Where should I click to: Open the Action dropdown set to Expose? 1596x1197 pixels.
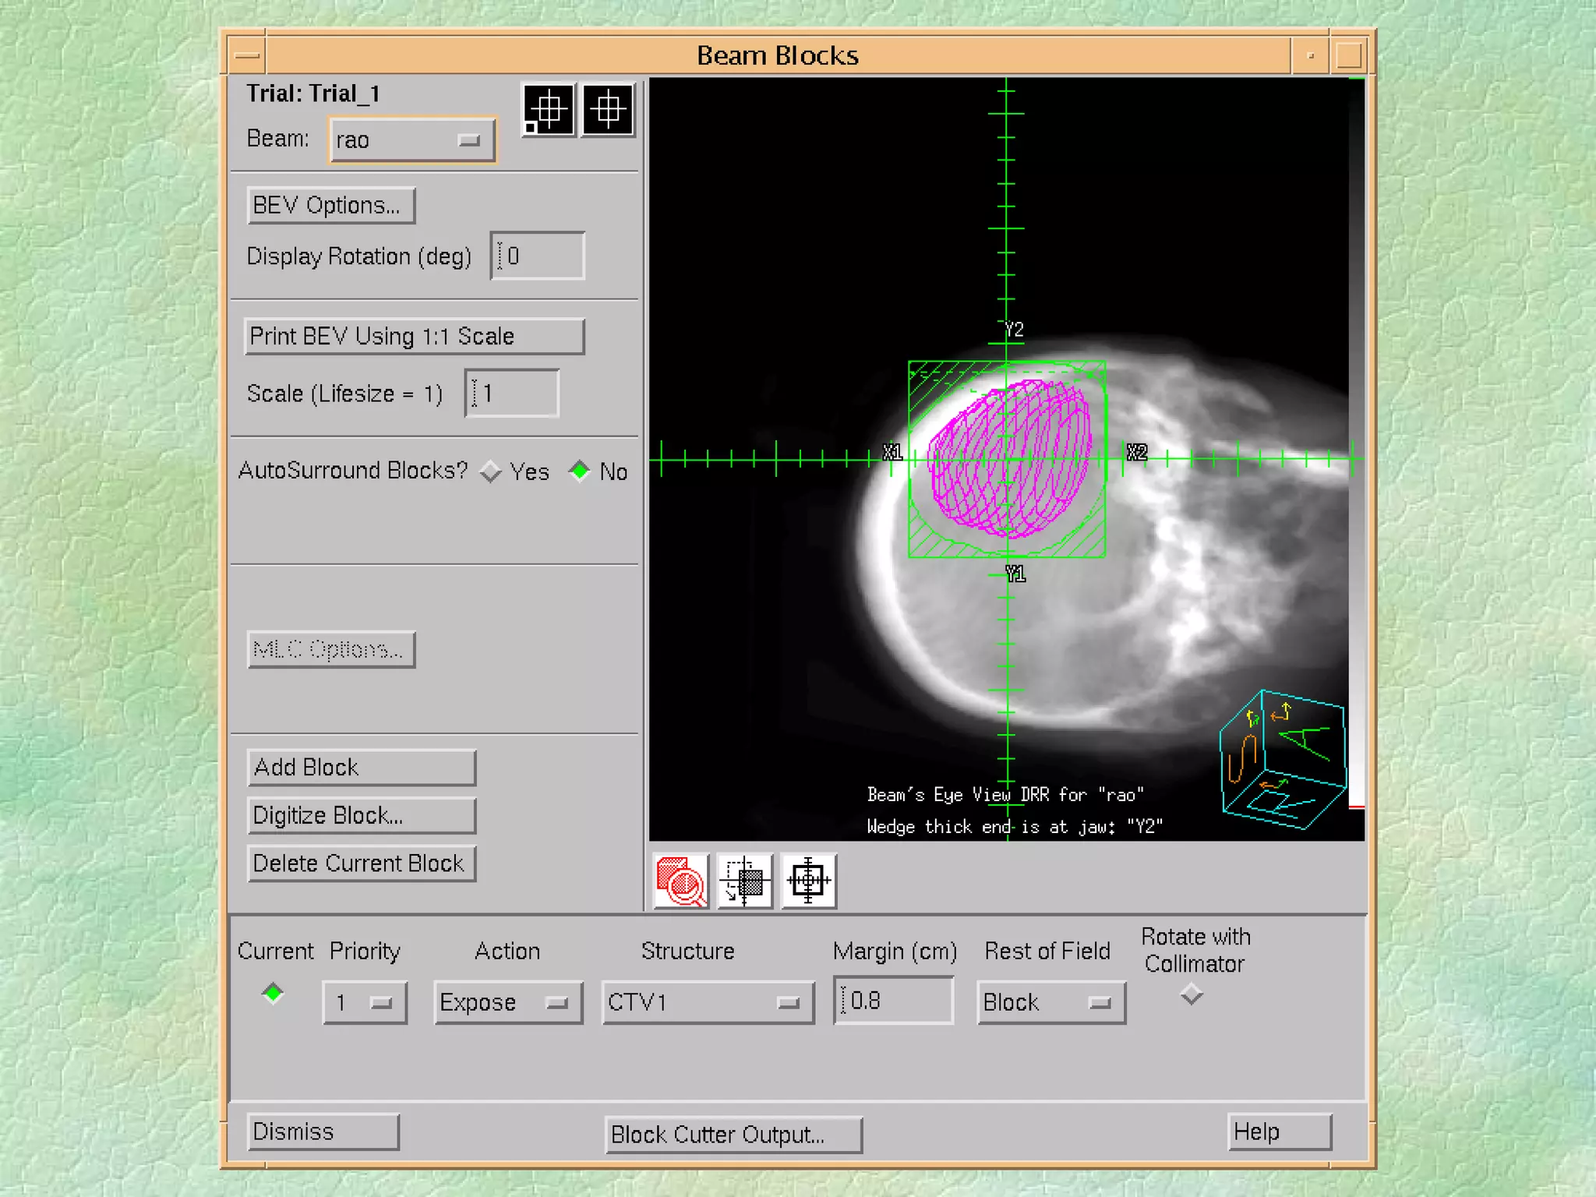click(x=507, y=1002)
